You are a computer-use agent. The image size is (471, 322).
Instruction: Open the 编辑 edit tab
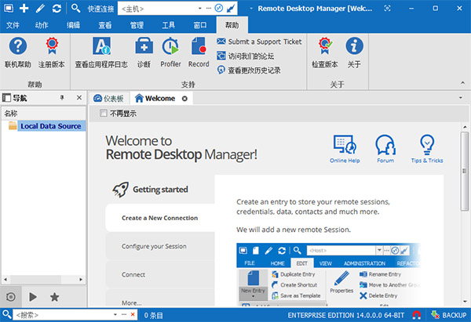73,25
